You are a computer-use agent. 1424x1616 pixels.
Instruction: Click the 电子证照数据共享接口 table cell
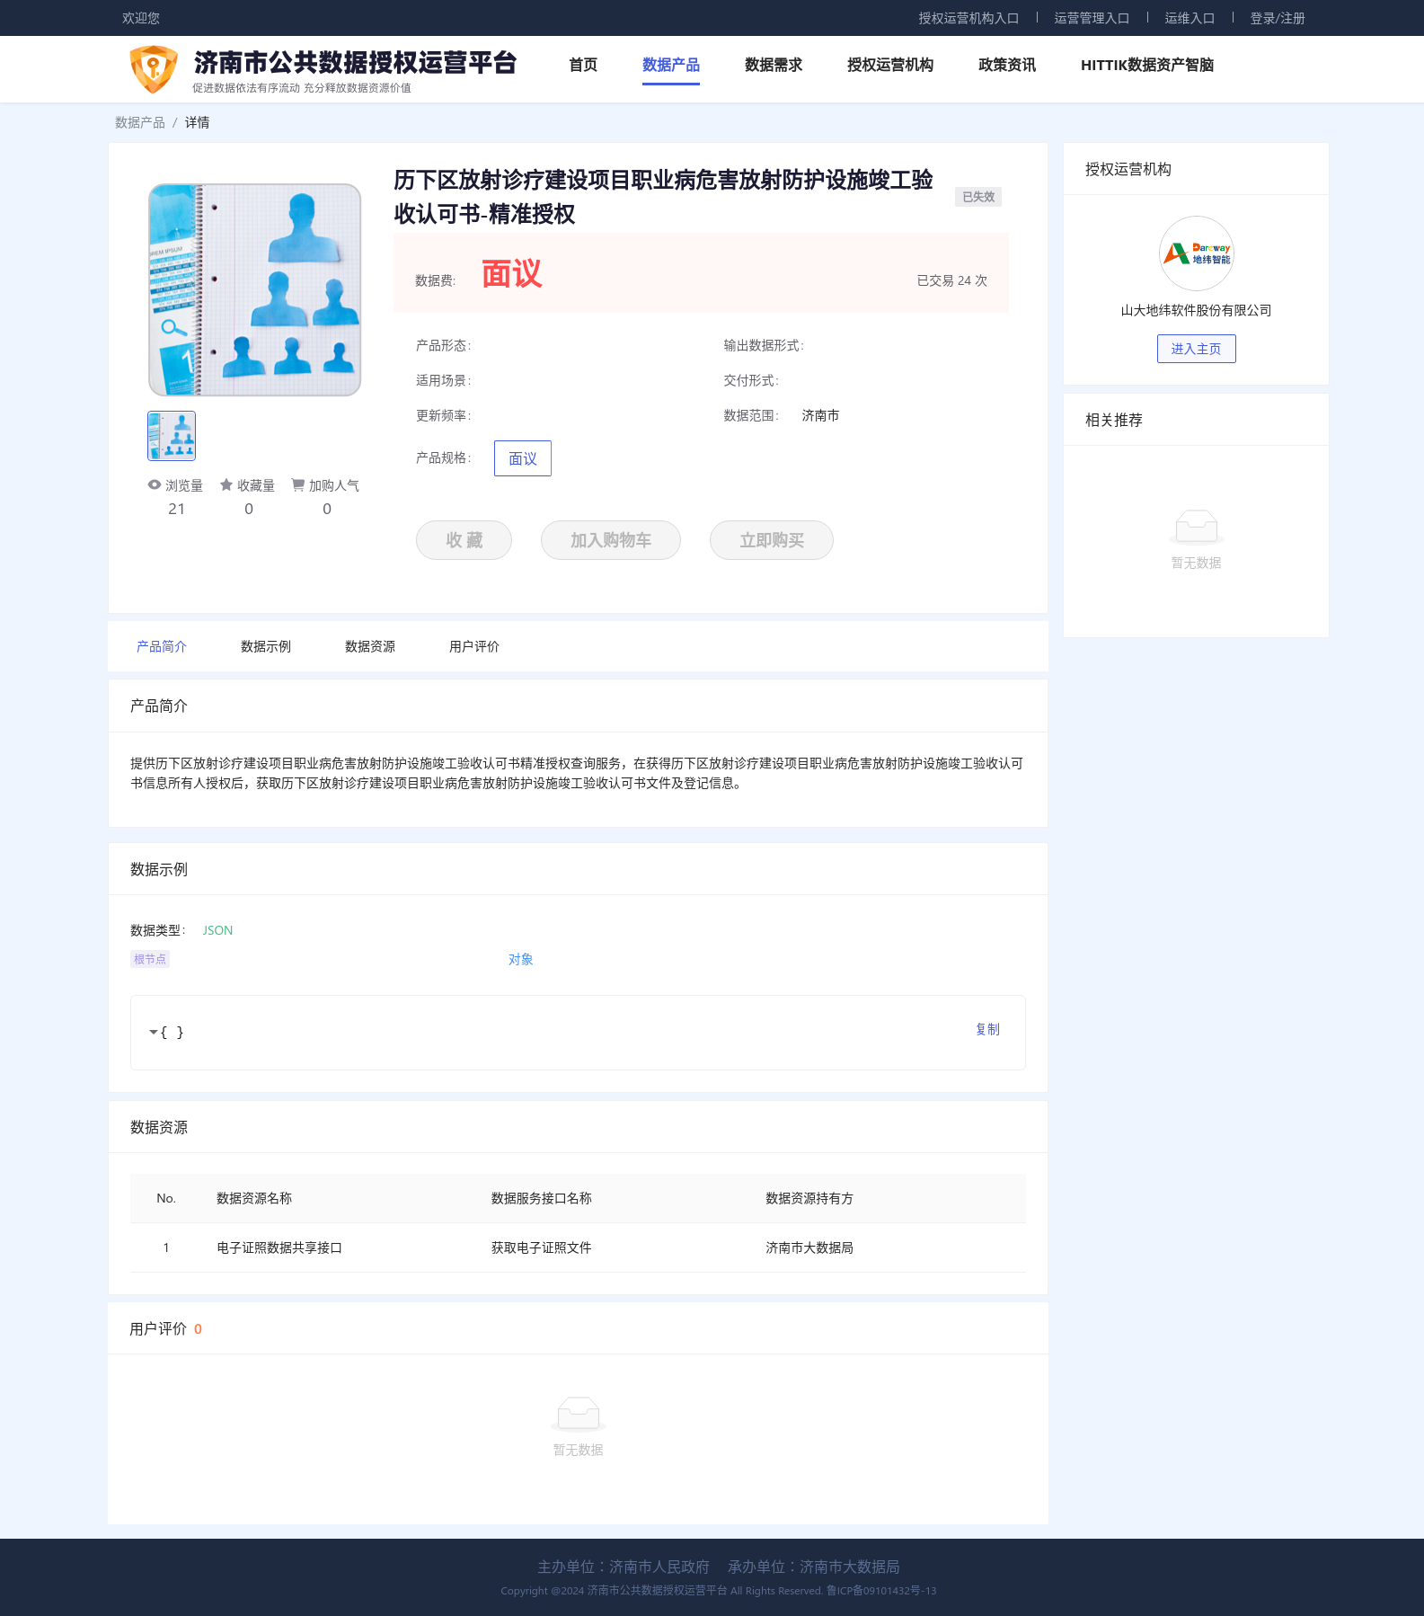(x=279, y=1248)
